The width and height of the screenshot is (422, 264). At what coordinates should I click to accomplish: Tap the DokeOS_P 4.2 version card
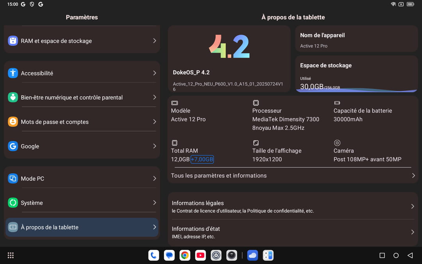click(x=229, y=59)
